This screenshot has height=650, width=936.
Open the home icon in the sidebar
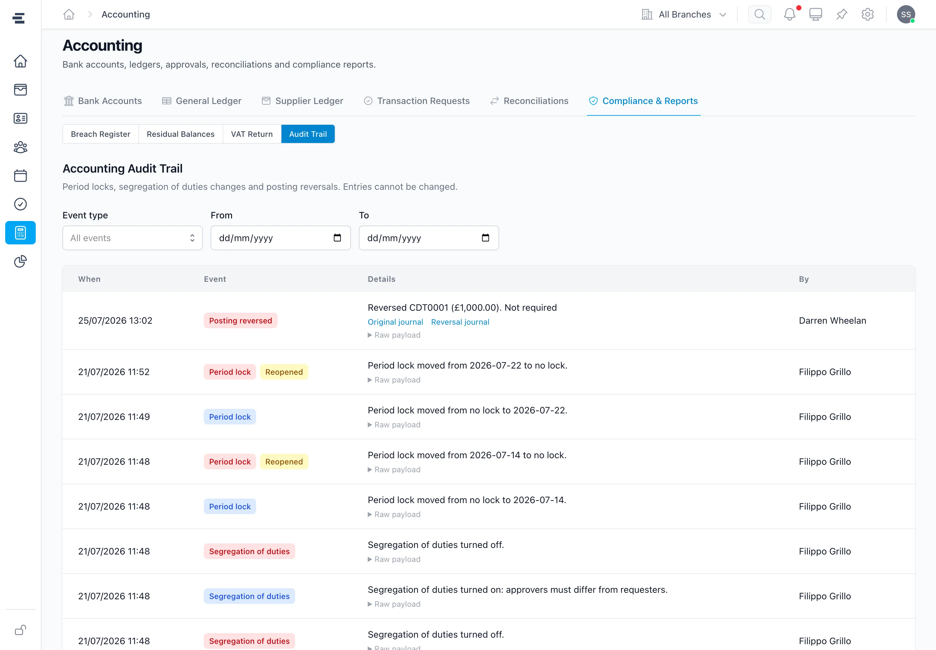click(x=20, y=61)
